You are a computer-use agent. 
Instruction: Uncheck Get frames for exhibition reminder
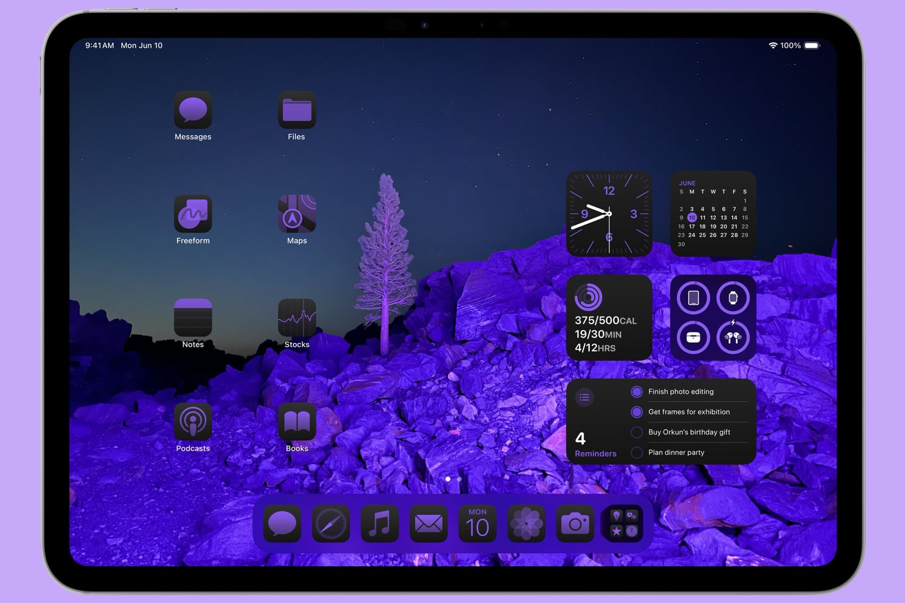(x=637, y=412)
